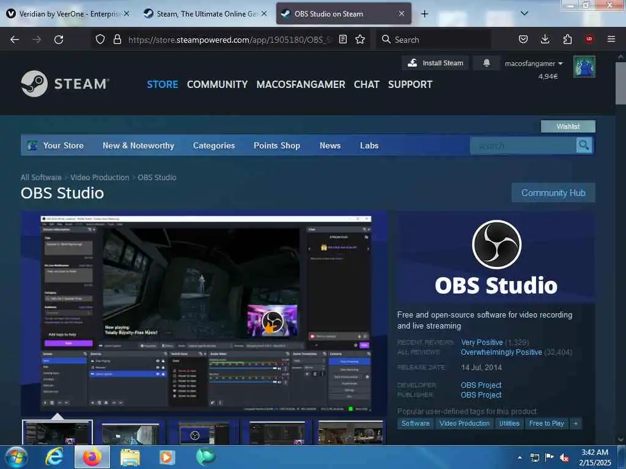The height and width of the screenshot is (469, 626).
Task: Toggle reader view icon in address bar
Action: point(342,39)
